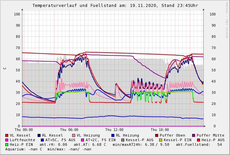Select the pink VL Heizung legend swatch
Viewport: 230px width, 155px height.
pyautogui.click(x=73, y=135)
